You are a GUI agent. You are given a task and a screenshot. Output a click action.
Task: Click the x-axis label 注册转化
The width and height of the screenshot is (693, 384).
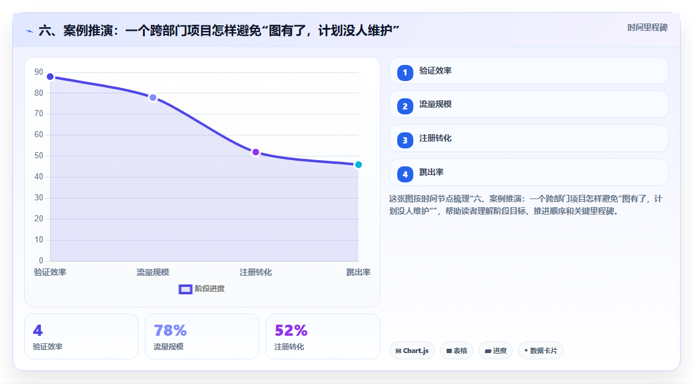pos(256,272)
